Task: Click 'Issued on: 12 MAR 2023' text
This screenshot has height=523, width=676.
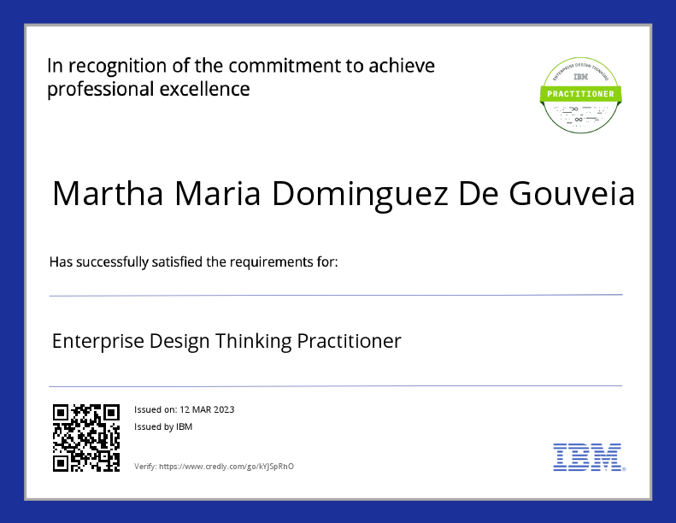Action: pos(184,409)
